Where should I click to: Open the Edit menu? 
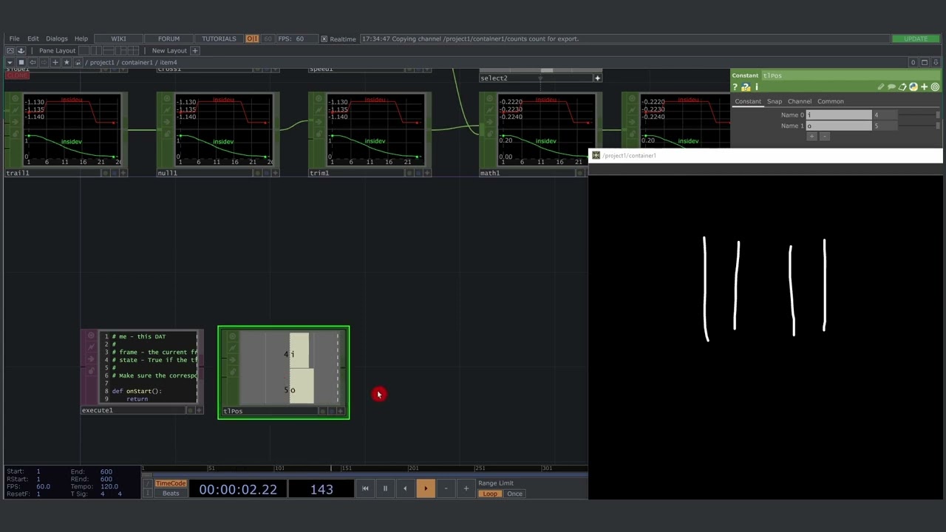pyautogui.click(x=33, y=38)
